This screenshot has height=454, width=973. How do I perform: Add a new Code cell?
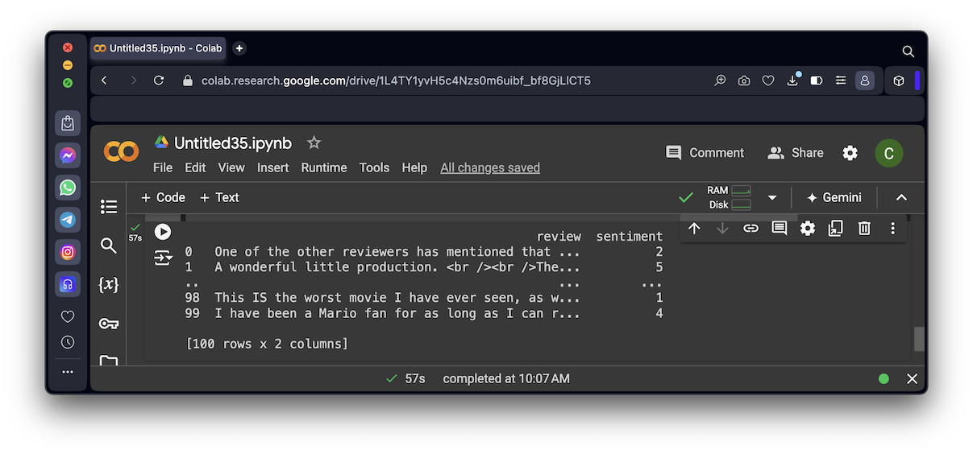point(163,197)
